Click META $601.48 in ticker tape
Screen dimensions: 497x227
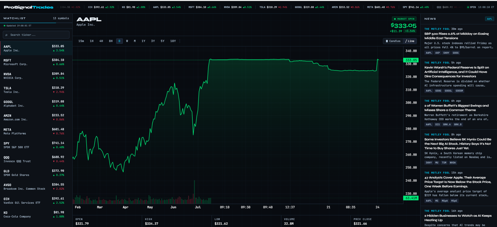click(x=381, y=7)
